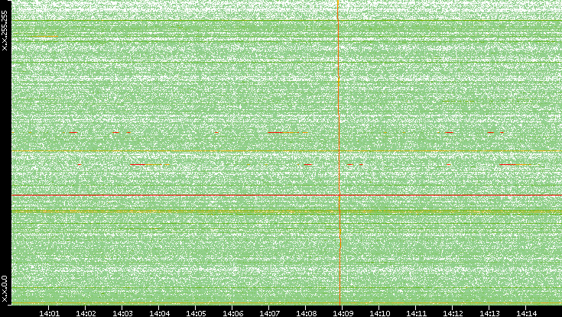This screenshot has width=562, height=317.
Task: Click the 14:14 time axis label
Action: tap(526, 313)
